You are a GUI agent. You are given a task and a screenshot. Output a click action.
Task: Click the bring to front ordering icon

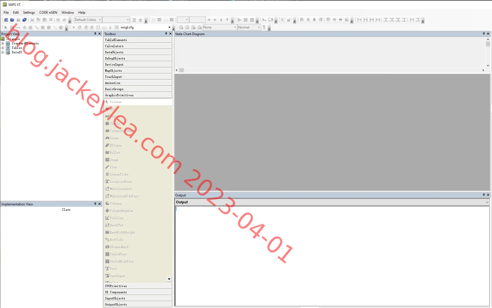[134, 20]
